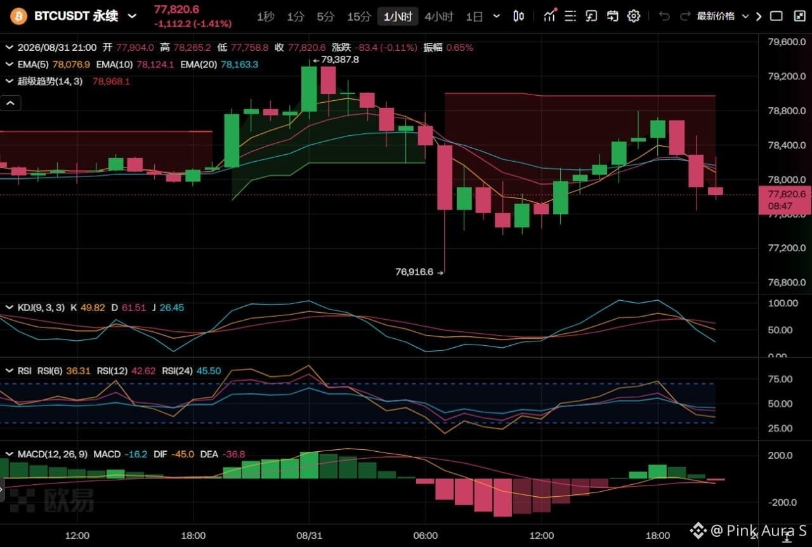Select the 1小时 timeframe
Image resolution: width=812 pixels, height=547 pixels.
click(x=397, y=16)
